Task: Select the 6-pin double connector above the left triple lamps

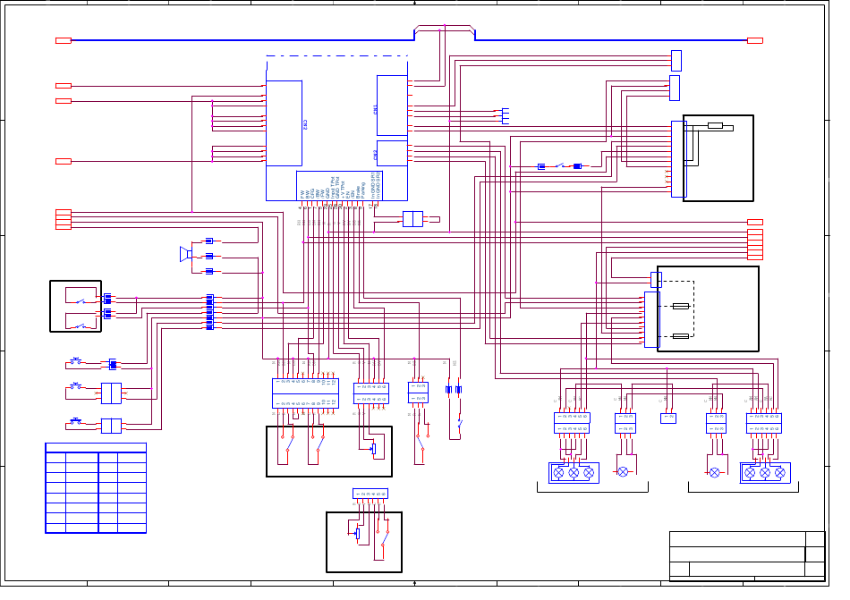Action: click(572, 423)
